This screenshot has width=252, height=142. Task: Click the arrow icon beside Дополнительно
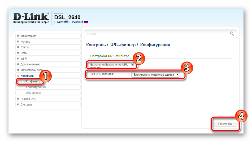[x=18, y=64]
